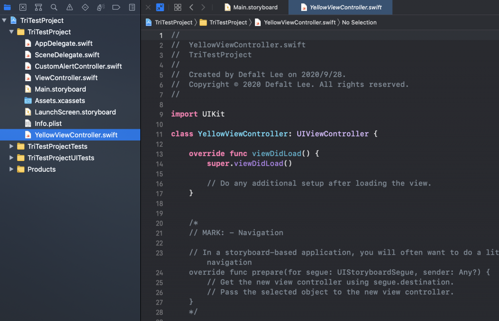
Task: Click line number 11 in gutter
Action: pyautogui.click(x=159, y=134)
